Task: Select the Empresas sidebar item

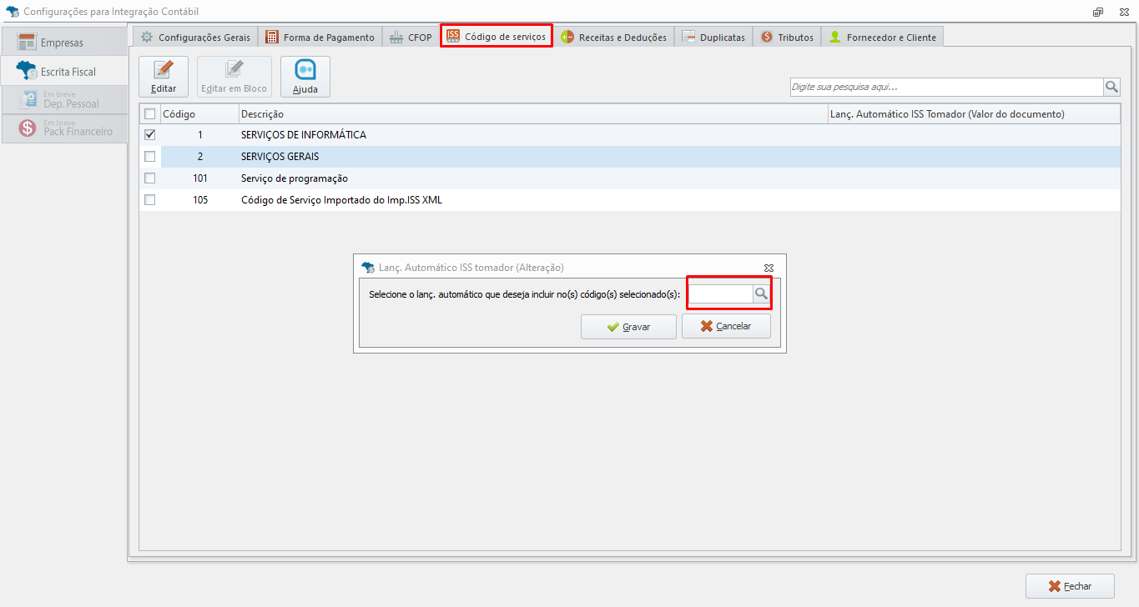Action: tap(64, 43)
